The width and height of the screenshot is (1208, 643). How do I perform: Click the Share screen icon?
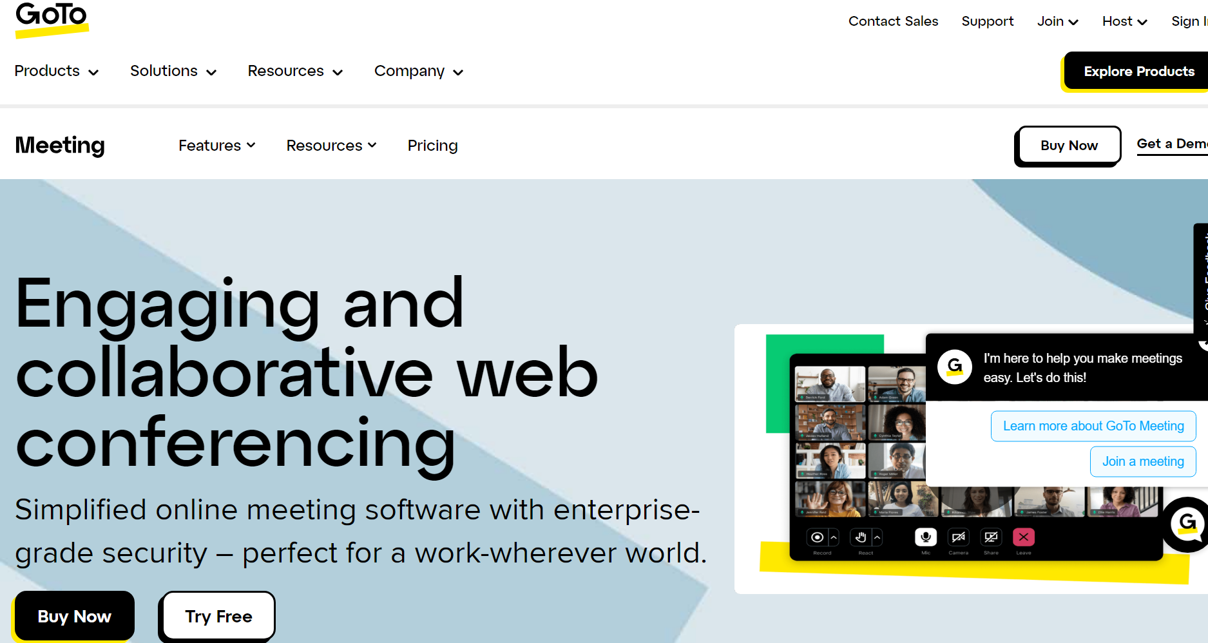pos(991,537)
